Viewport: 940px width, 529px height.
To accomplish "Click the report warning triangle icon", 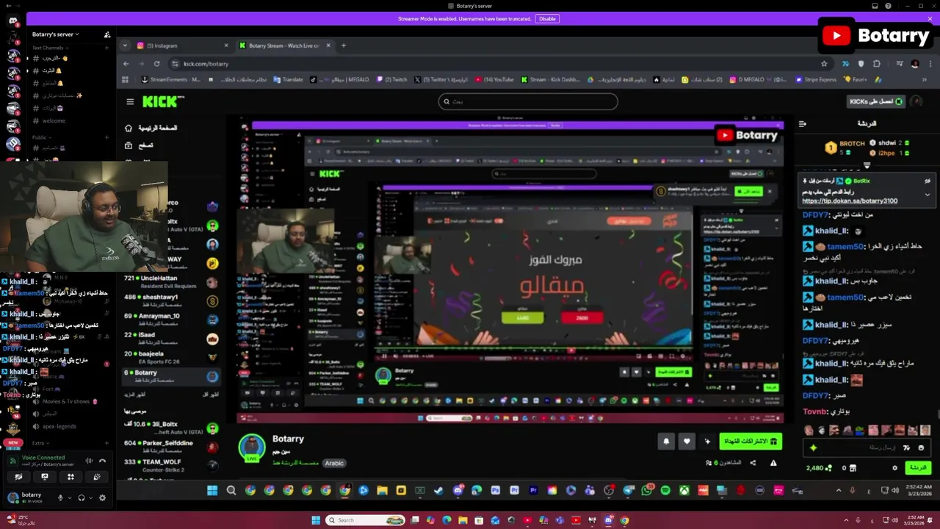I will coord(773,463).
